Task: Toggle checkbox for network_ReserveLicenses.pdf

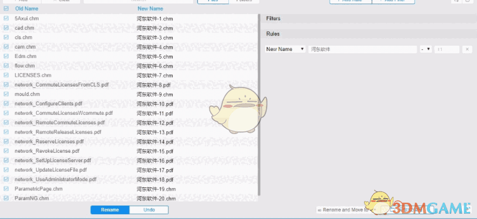Action: [6, 142]
